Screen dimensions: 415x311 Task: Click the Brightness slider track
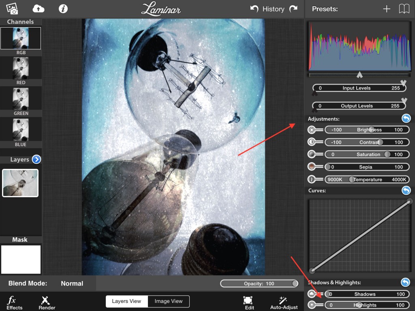367,130
